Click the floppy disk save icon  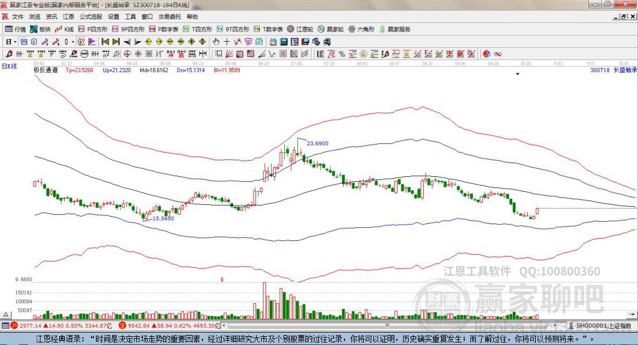tap(305, 42)
